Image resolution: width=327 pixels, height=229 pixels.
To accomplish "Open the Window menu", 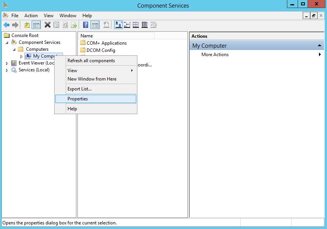I will pos(68,16).
